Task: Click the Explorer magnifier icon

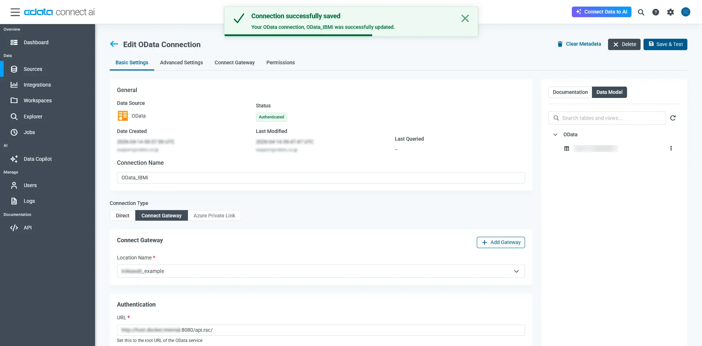Action: click(x=14, y=117)
